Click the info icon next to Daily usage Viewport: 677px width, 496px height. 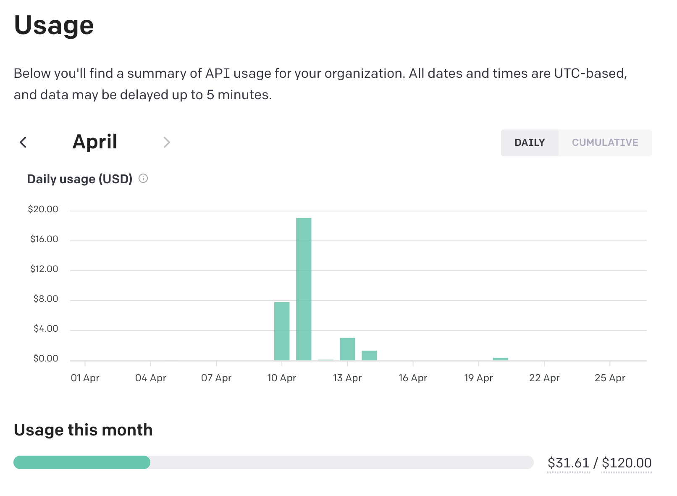[144, 179]
